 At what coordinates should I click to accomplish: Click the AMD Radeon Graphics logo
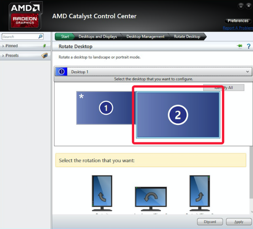click(25, 16)
